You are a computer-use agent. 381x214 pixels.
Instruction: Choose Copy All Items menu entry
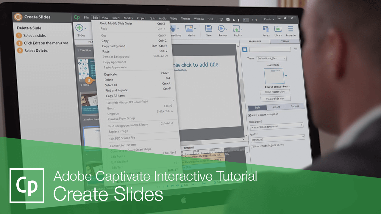[x=115, y=95]
